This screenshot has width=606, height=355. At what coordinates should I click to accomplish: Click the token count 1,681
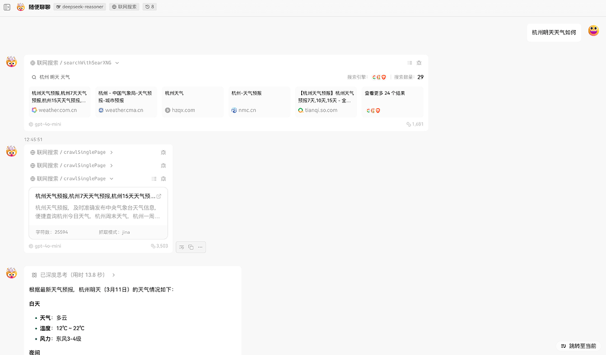tap(415, 124)
